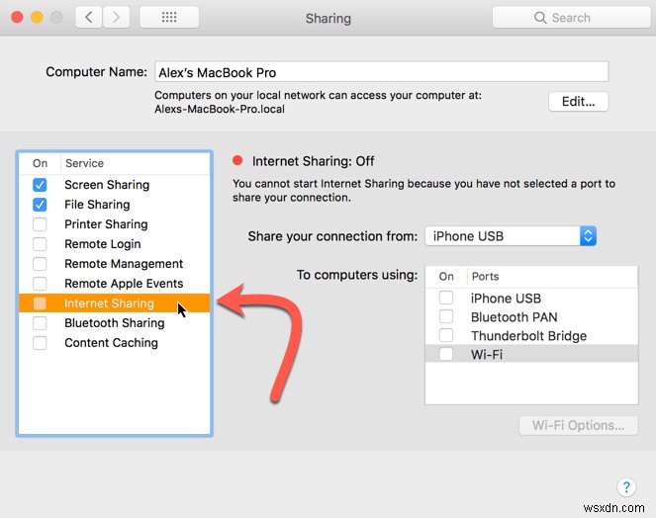The width and height of the screenshot is (656, 518).
Task: Select the iPhone USB port label in list
Action: (506, 299)
